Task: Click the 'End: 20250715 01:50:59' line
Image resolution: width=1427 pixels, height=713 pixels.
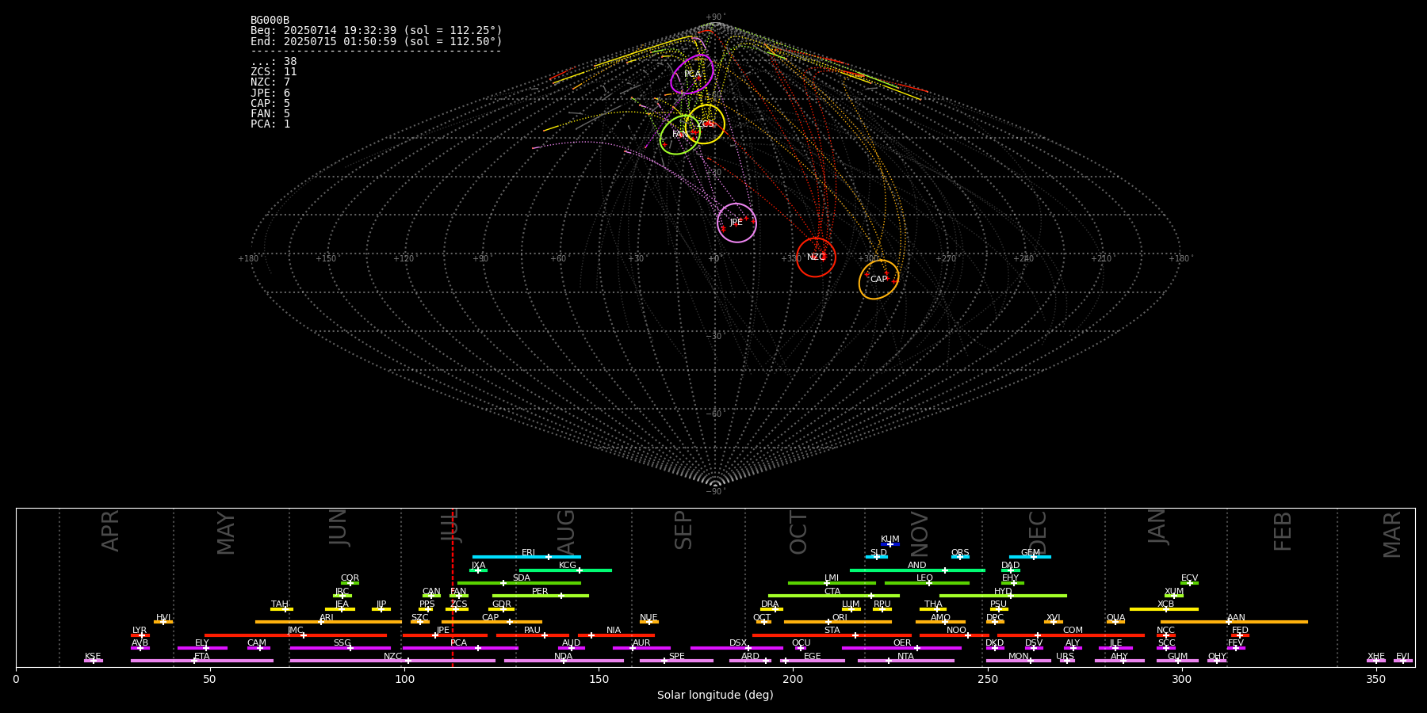Action: pos(377,41)
